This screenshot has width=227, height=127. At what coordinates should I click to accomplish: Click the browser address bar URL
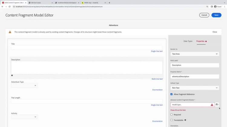(x=59, y=7)
